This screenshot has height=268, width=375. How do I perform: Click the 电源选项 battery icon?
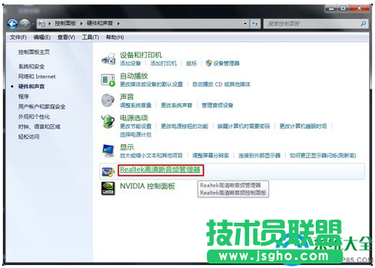(x=108, y=122)
